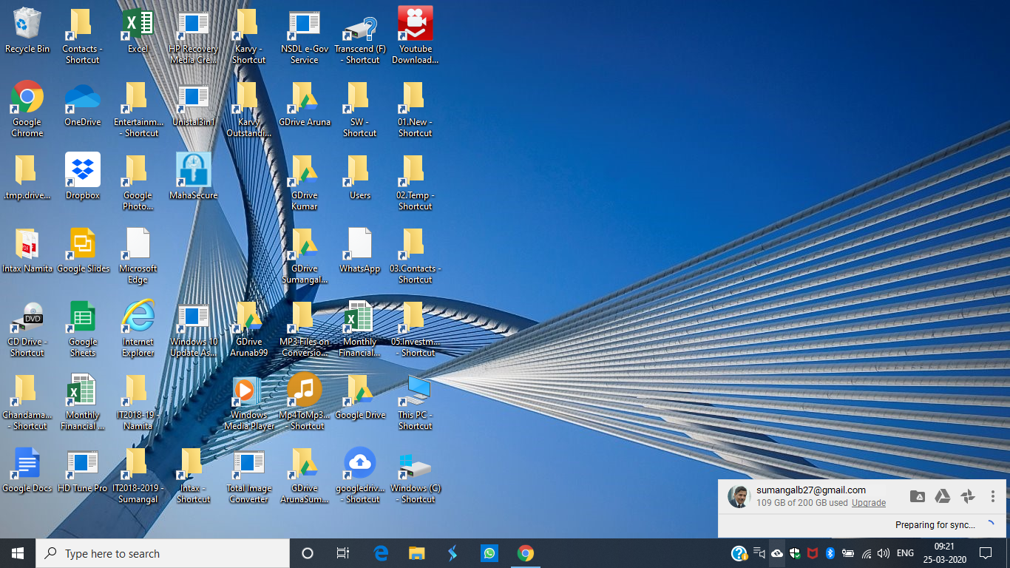Open the GDrive Aruna folder

point(305,104)
